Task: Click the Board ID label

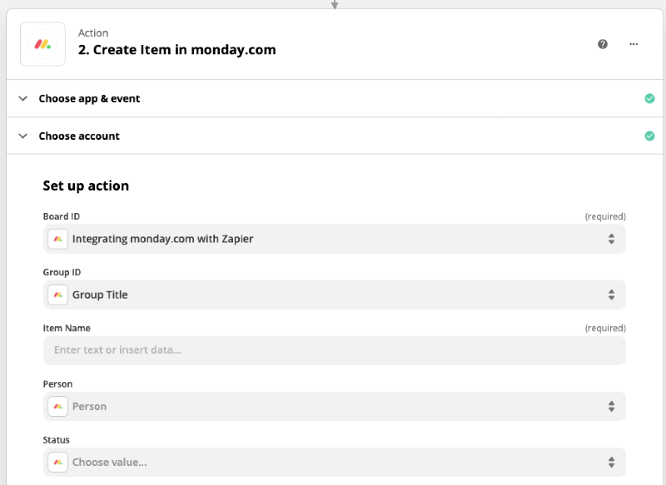Action: coord(61,216)
